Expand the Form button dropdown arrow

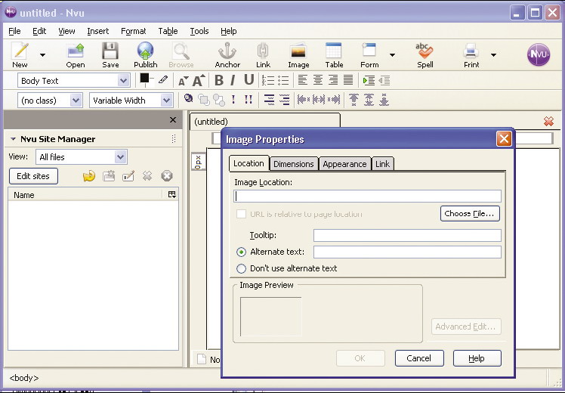tap(392, 55)
